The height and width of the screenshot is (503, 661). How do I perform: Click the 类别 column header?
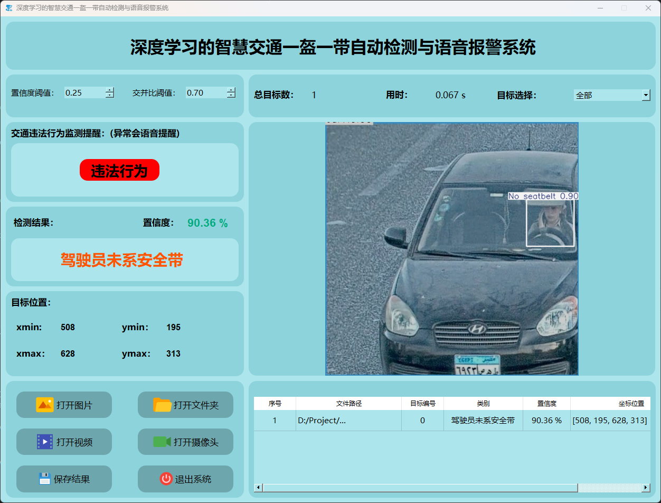coord(483,403)
